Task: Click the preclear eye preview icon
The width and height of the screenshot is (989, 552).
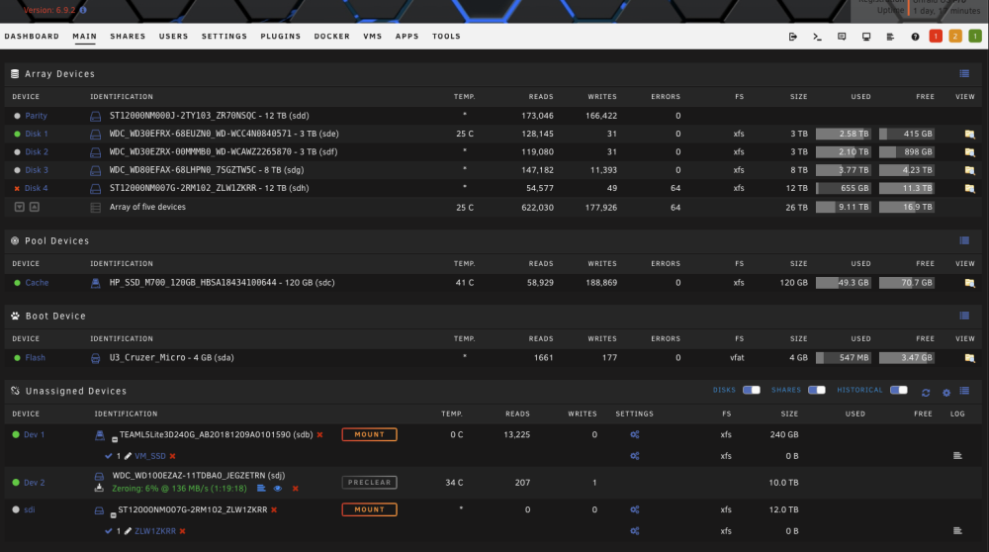Action: coord(278,489)
